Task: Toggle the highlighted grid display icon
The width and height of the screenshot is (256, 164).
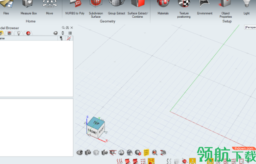Action: [146, 153]
